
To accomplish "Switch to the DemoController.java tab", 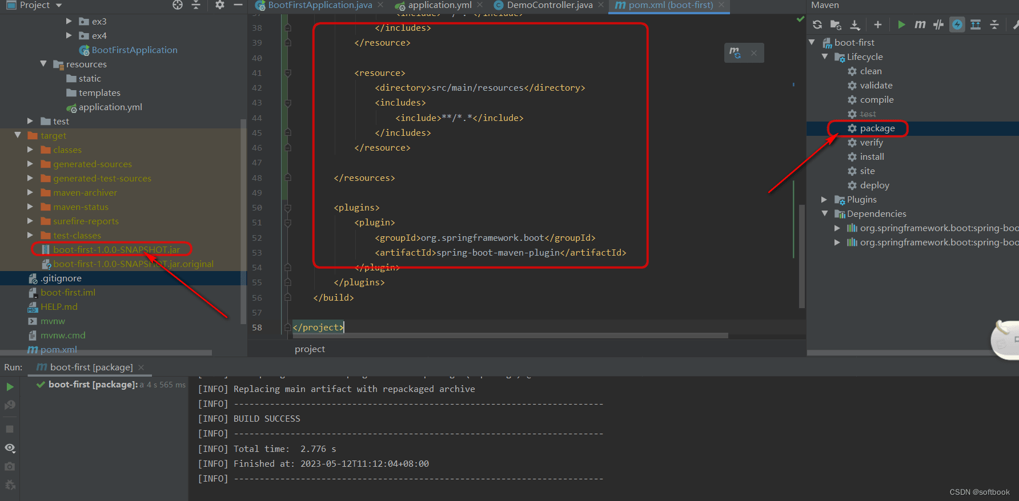I will (549, 5).
